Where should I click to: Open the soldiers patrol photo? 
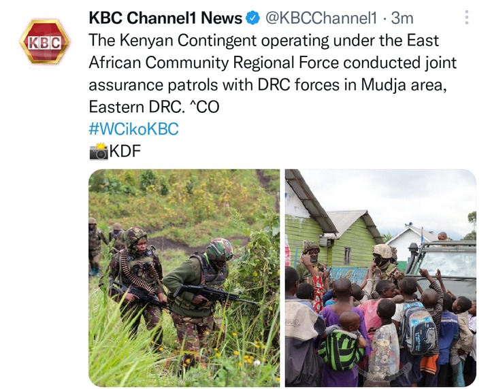pos(184,278)
